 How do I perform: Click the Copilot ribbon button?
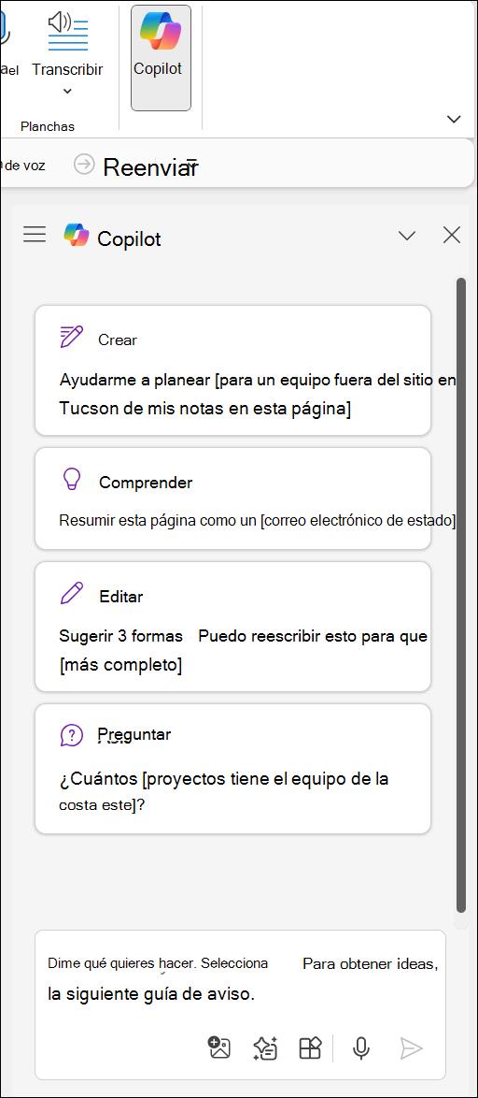161,57
